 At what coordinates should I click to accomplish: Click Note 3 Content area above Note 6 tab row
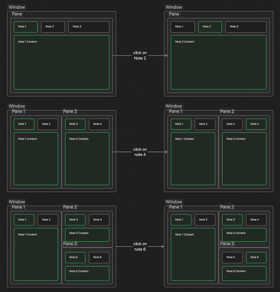(x=244, y=235)
